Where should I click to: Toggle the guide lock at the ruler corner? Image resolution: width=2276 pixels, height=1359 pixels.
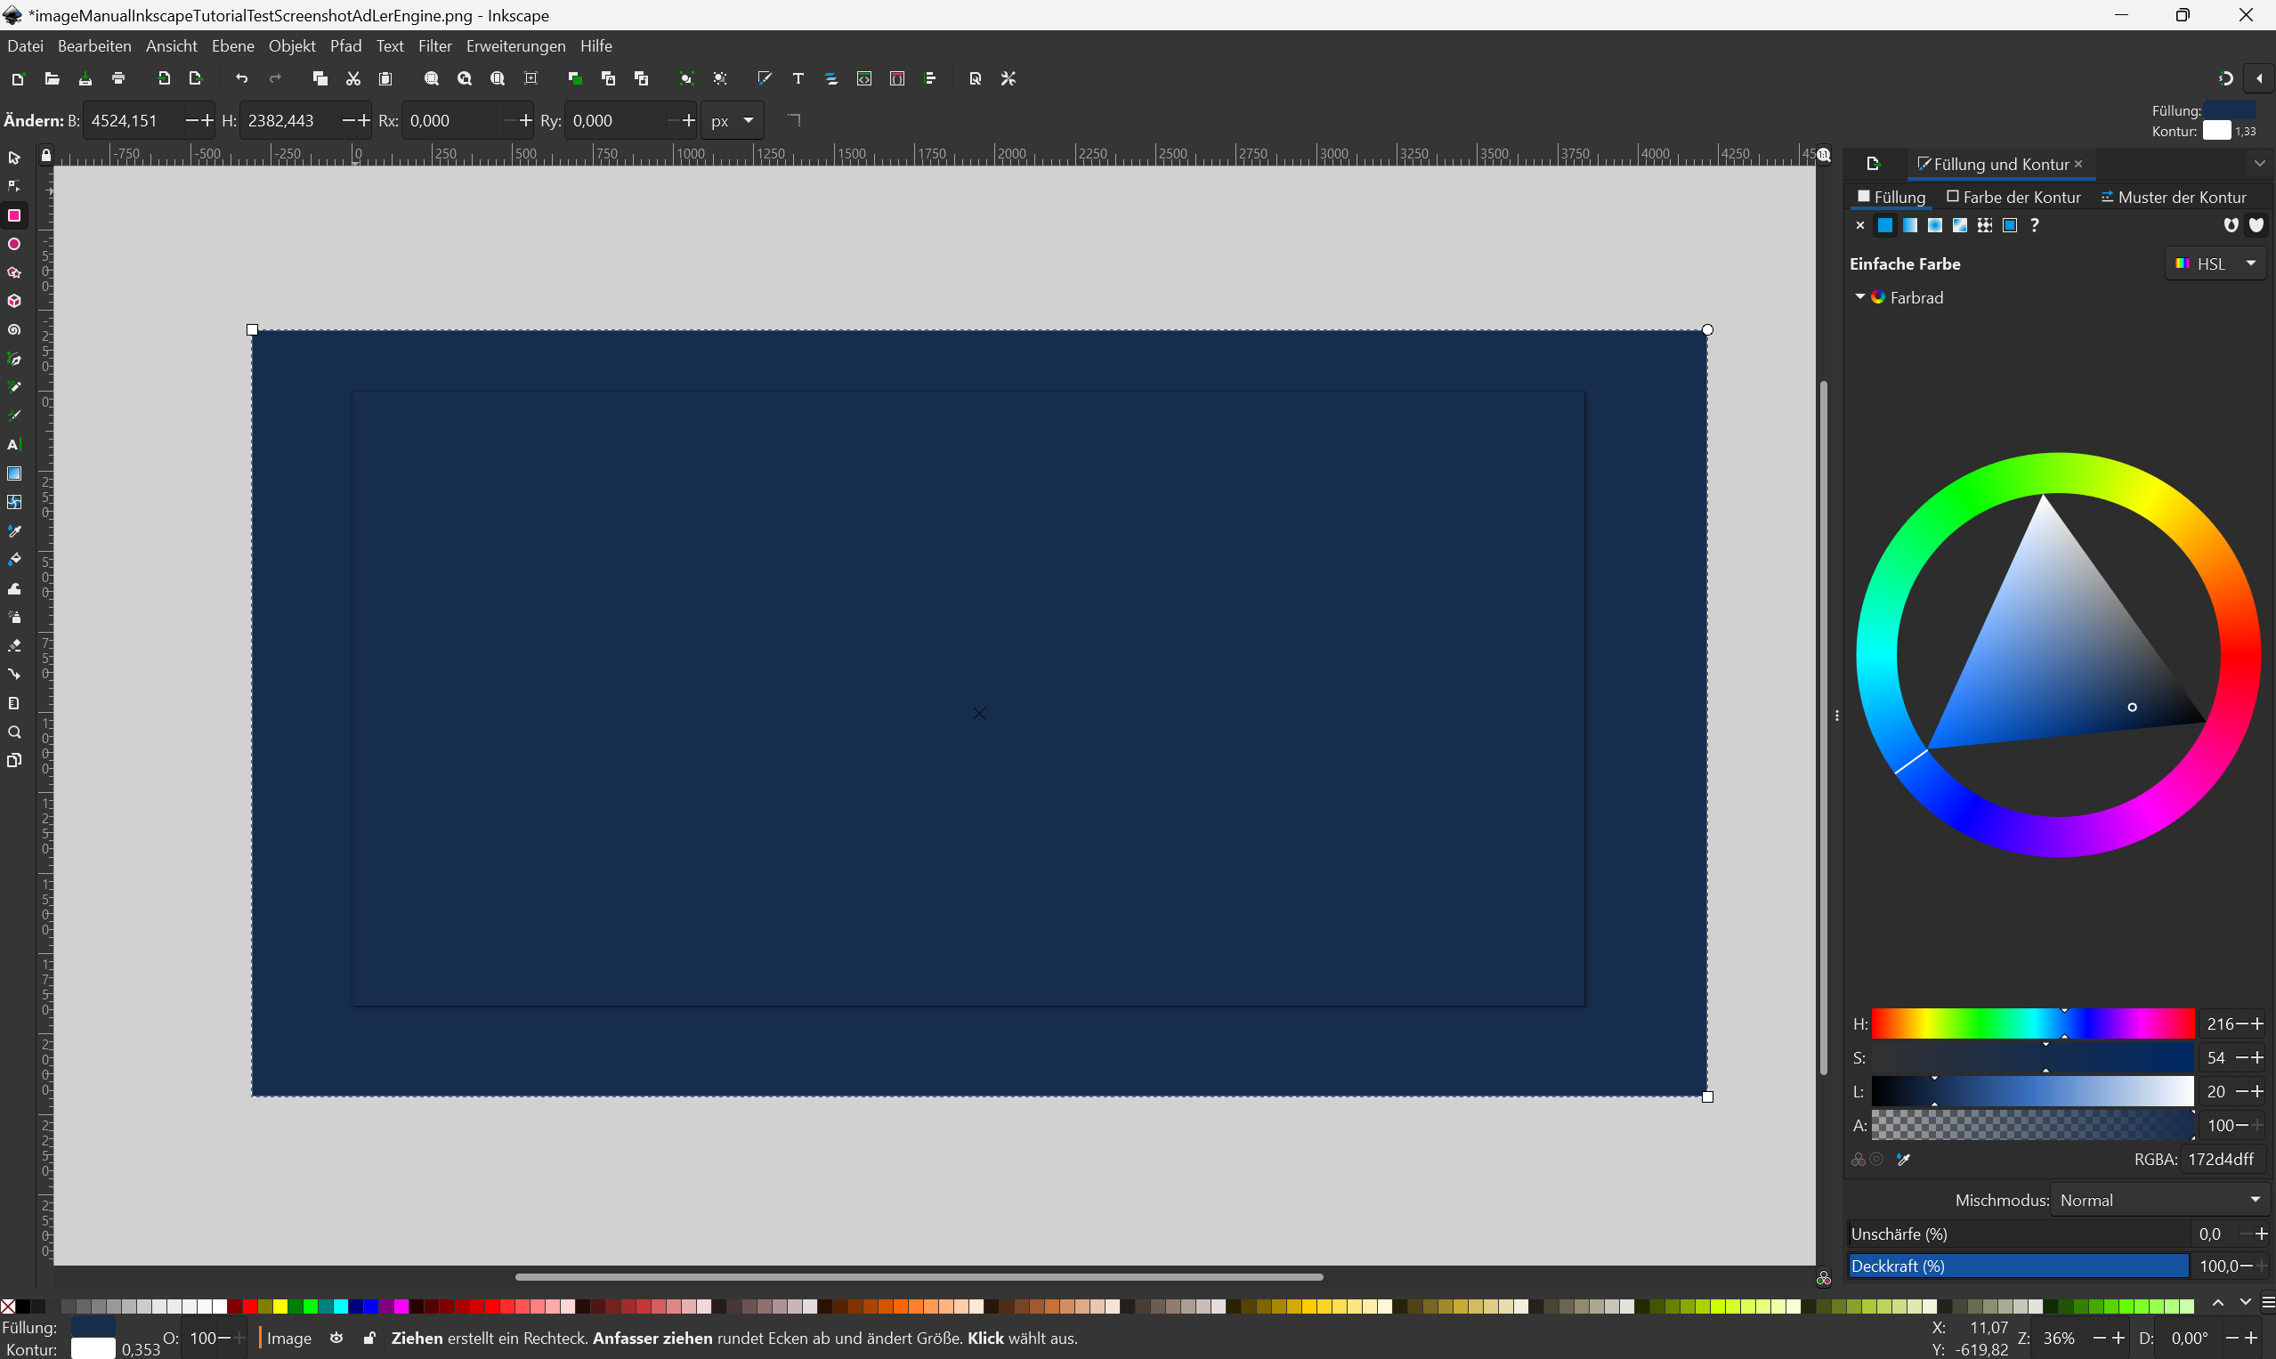point(45,155)
